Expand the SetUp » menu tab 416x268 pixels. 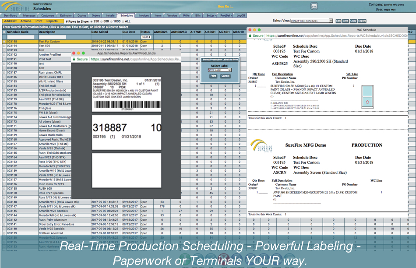pos(211,16)
